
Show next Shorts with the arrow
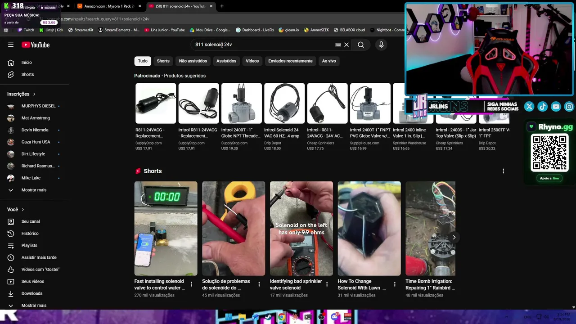(454, 237)
